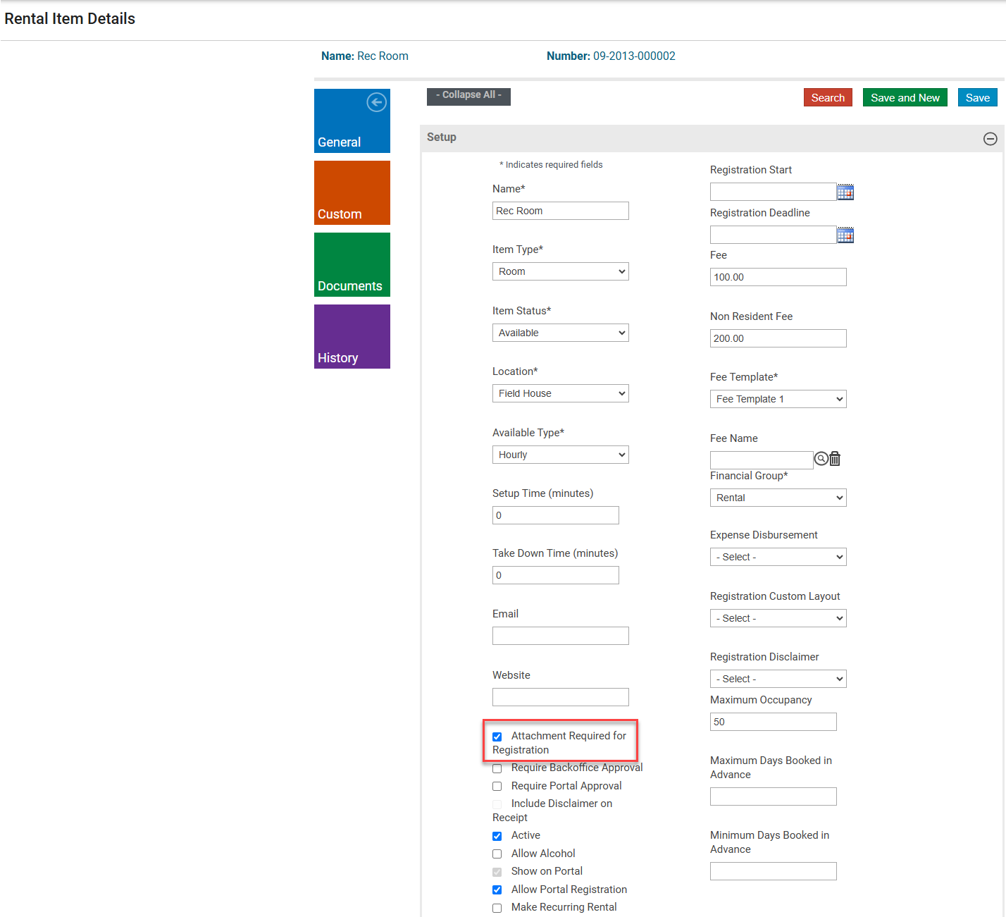The width and height of the screenshot is (1006, 917).
Task: Open the Documents tab tile
Action: [352, 265]
